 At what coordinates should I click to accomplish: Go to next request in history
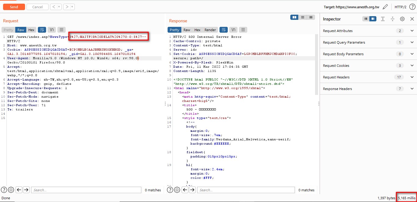67,7
